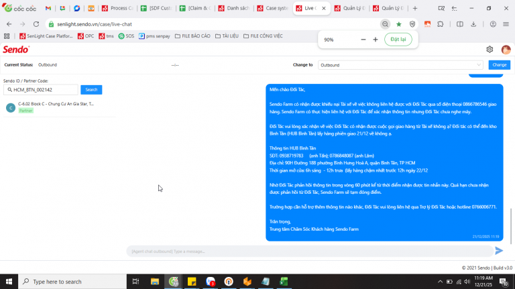Open Excel from taskbar
The height and width of the screenshot is (289, 515).
pos(284,282)
